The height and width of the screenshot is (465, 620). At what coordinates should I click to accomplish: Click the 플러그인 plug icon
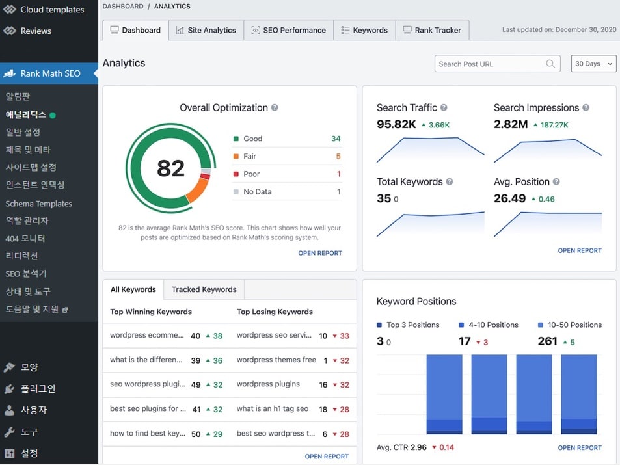pos(10,389)
